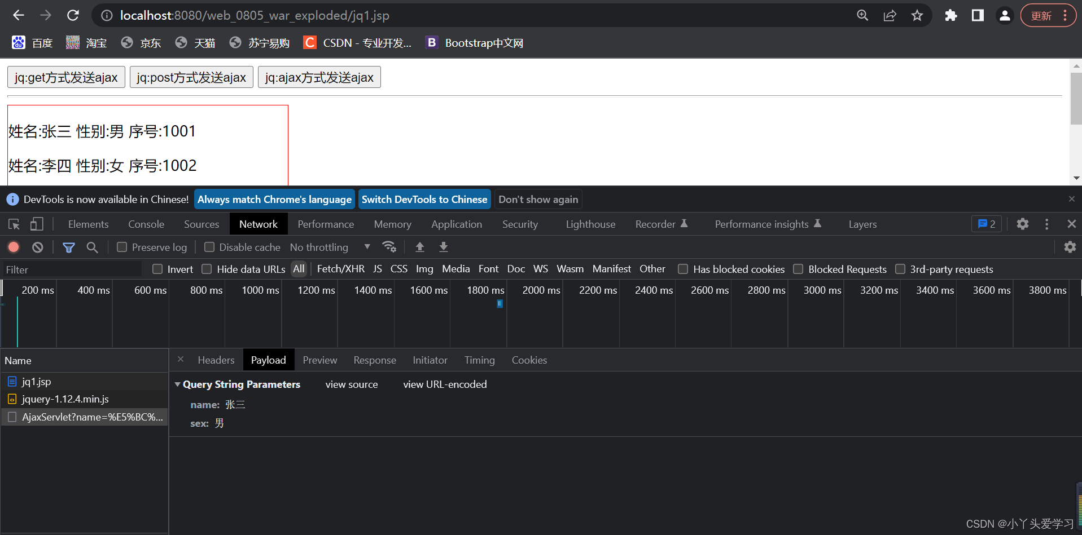Share this page icon
Screen dimensions: 1082x535
[x=890, y=15]
